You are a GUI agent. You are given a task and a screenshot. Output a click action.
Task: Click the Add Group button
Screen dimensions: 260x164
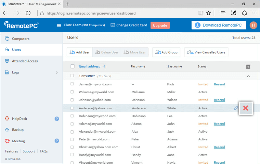tap(166, 52)
